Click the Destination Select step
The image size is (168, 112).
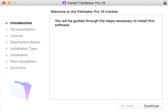coord(25,42)
